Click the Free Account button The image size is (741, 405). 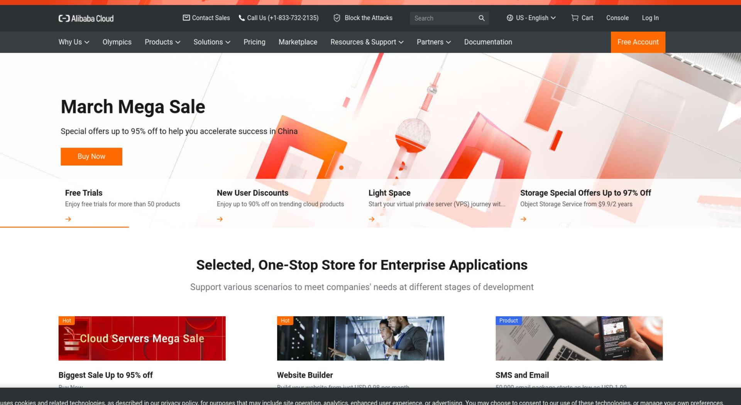point(638,42)
